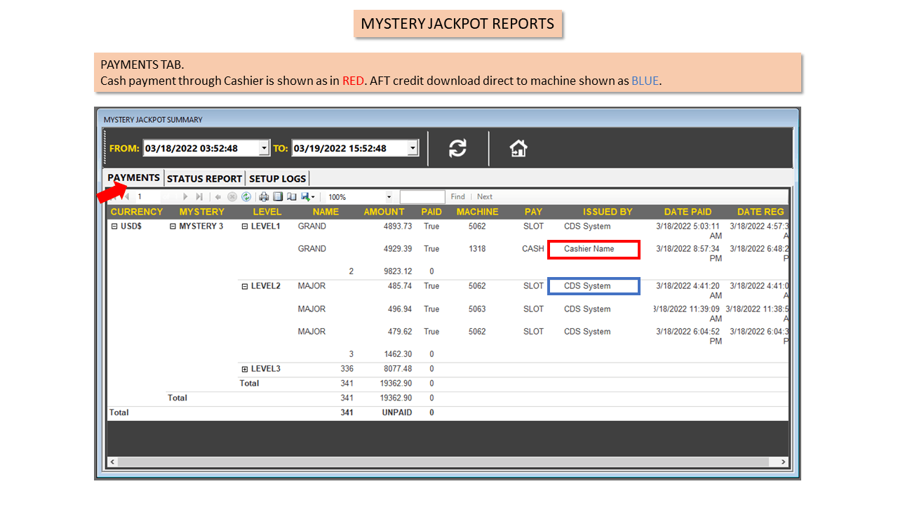The height and width of the screenshot is (505, 898).
Task: Open the page setup icon
Action: click(x=291, y=197)
